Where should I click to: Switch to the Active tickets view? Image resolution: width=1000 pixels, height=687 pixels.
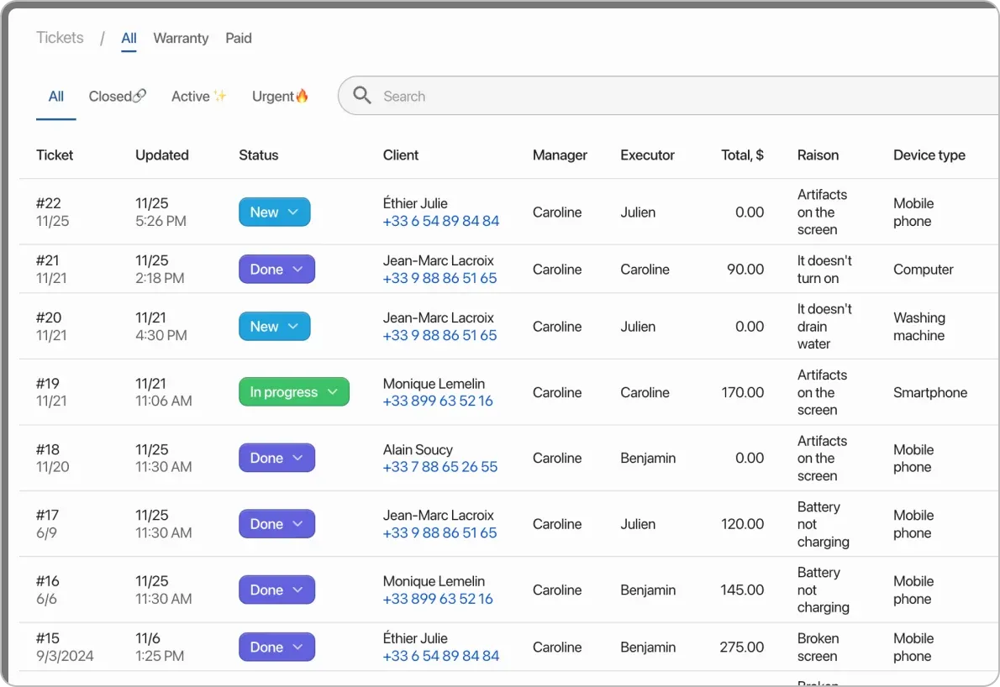pos(189,96)
